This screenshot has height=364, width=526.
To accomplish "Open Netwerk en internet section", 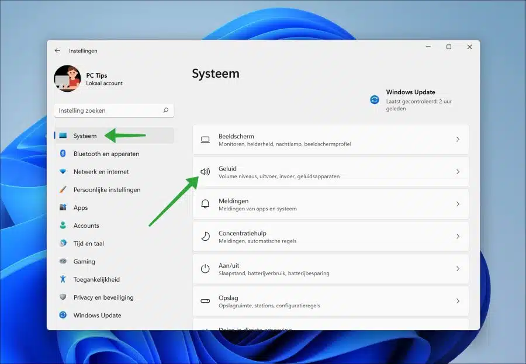I will pyautogui.click(x=101, y=172).
